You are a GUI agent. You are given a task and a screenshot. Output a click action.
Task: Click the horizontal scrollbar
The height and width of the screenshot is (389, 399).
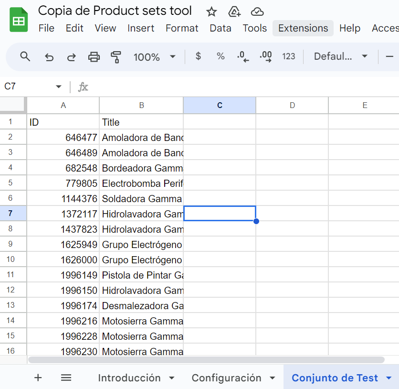point(206,360)
